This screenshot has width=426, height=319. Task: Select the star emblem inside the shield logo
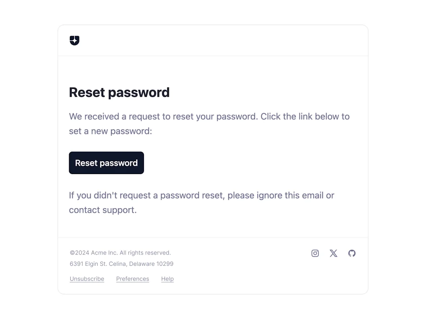(x=74, y=40)
